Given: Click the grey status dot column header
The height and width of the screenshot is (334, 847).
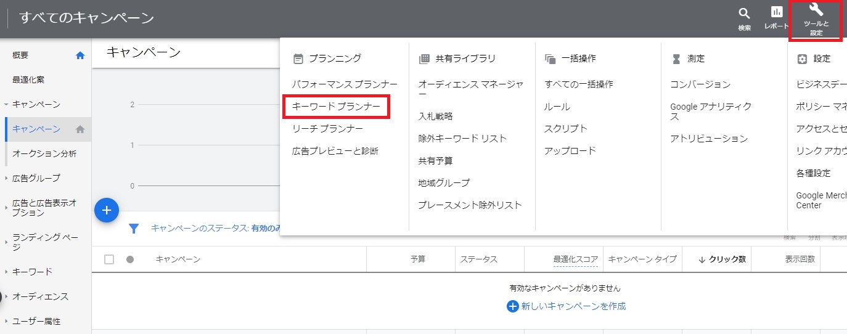Looking at the screenshot, I should click(130, 259).
